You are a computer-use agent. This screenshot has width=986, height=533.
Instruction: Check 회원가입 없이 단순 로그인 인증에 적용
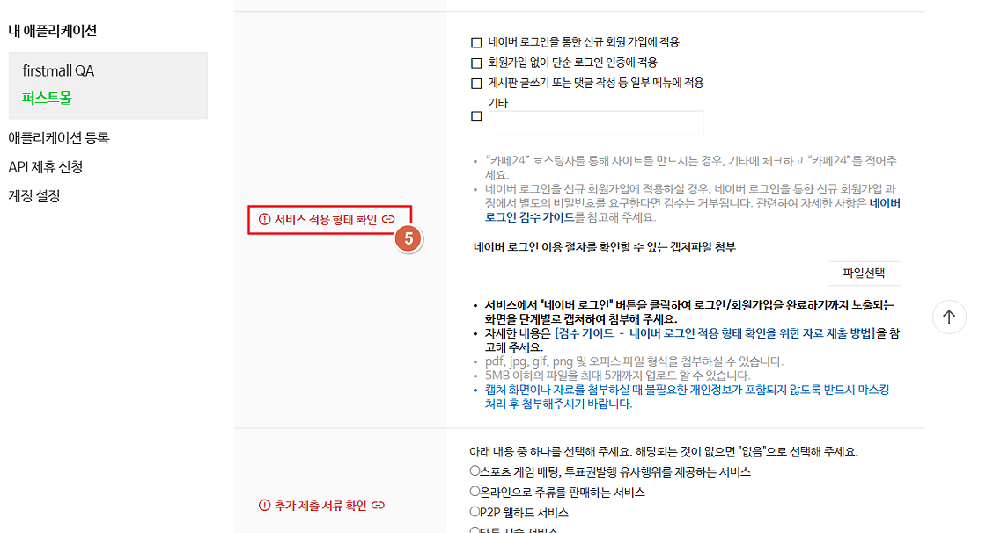pos(476,62)
